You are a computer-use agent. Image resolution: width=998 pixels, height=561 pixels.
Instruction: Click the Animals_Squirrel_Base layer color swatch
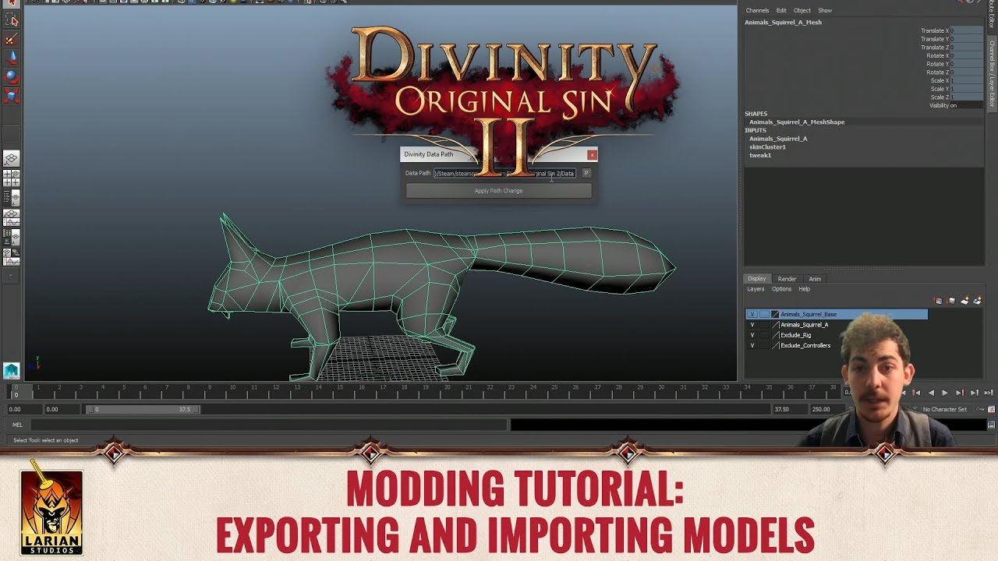point(775,315)
